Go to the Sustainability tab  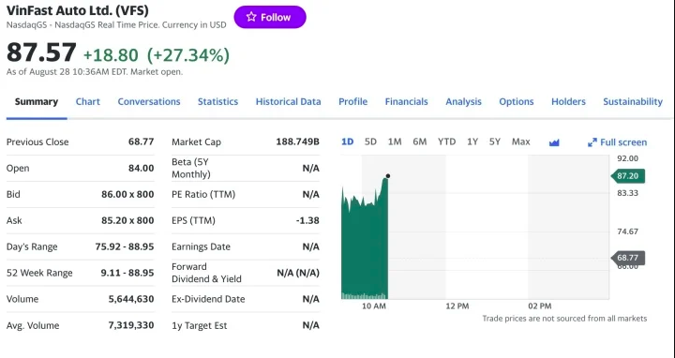click(x=633, y=101)
